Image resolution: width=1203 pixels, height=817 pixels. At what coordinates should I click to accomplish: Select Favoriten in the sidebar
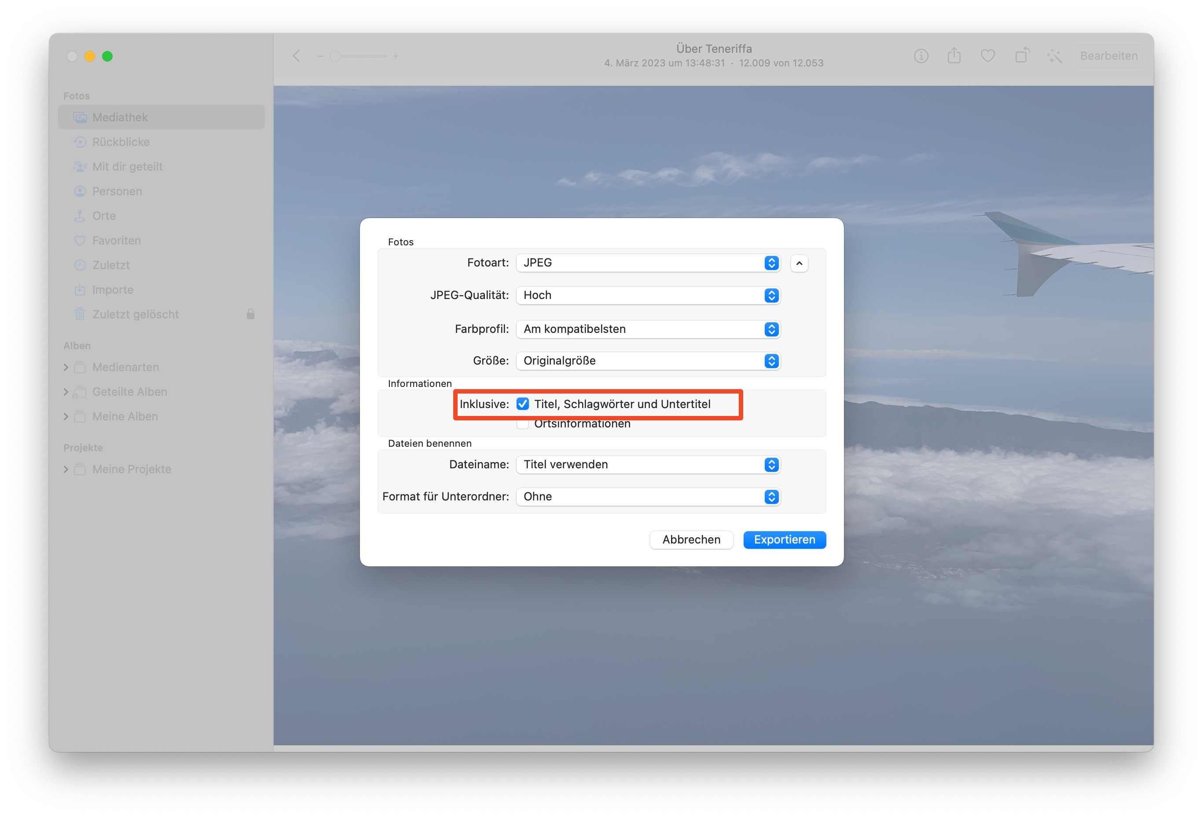click(x=116, y=241)
